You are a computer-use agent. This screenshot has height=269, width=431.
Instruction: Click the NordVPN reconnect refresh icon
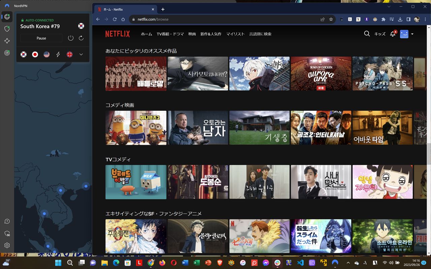tap(81, 38)
